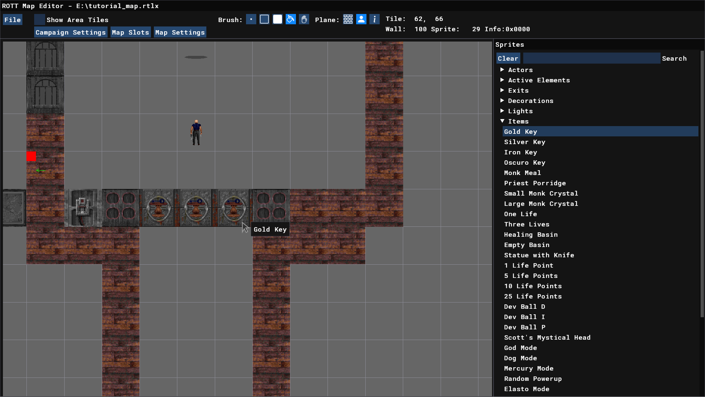Select the single-tile dot brush

(251, 19)
